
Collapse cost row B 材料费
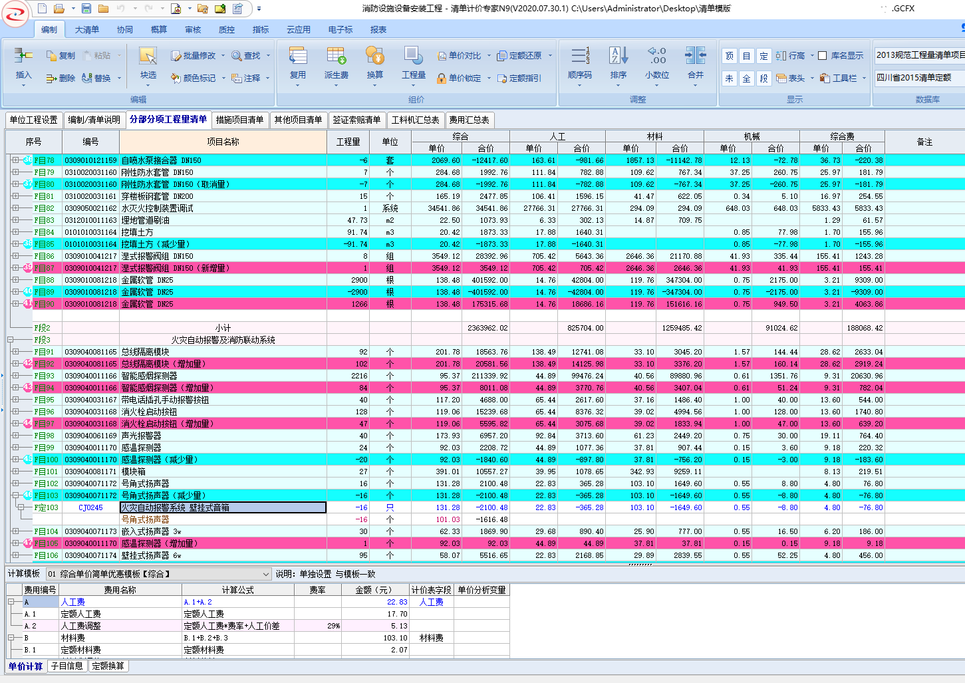click(x=11, y=638)
